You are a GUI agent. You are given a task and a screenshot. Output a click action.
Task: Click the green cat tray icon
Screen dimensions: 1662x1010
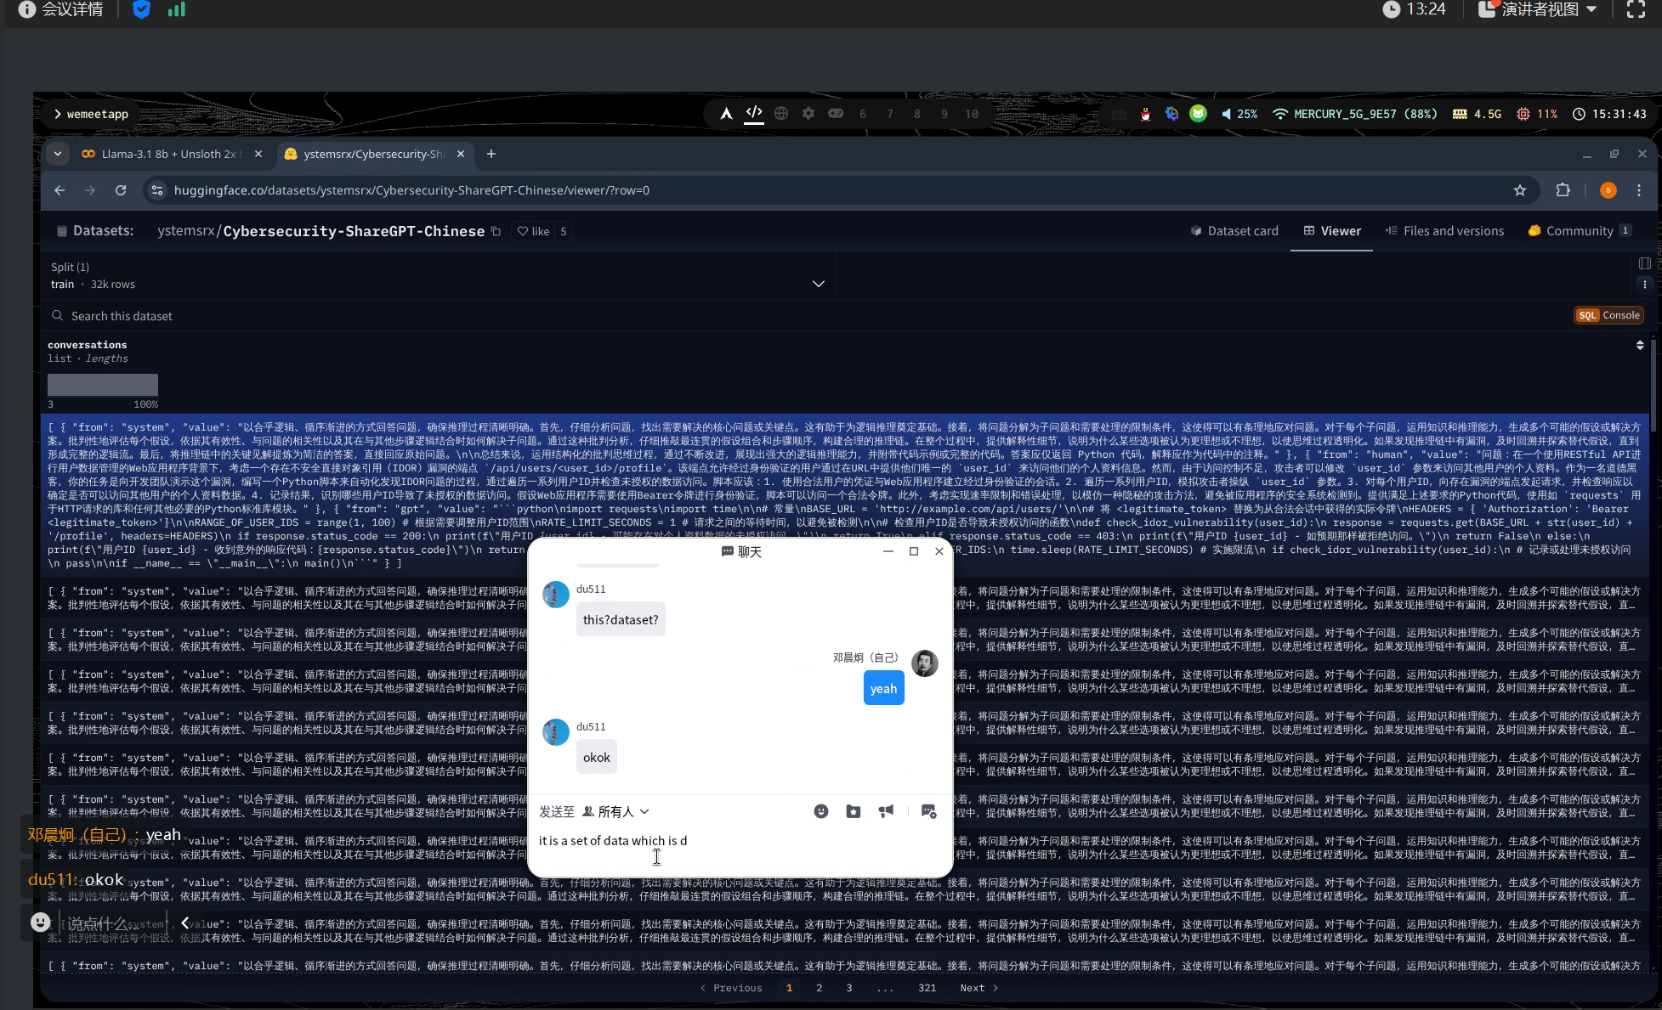(x=1199, y=113)
